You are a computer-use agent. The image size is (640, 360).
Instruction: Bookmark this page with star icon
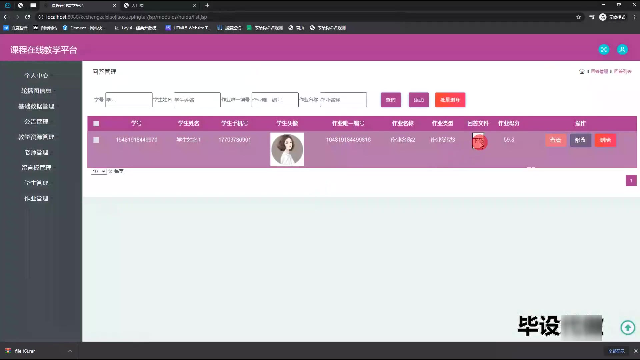pos(579,17)
